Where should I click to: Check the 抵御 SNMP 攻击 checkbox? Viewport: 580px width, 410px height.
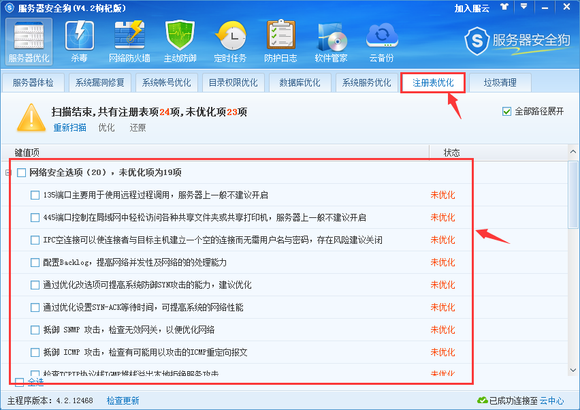pos(35,330)
